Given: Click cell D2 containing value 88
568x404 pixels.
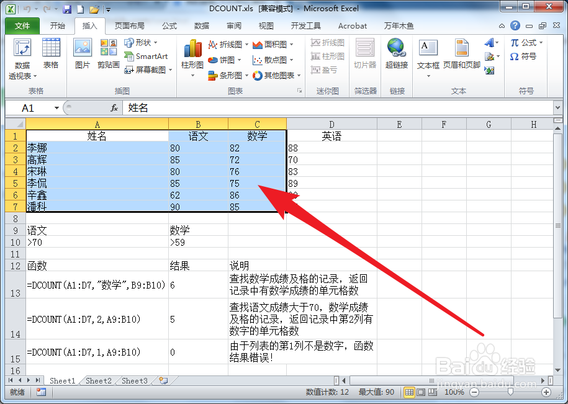Looking at the screenshot, I should pos(331,148).
